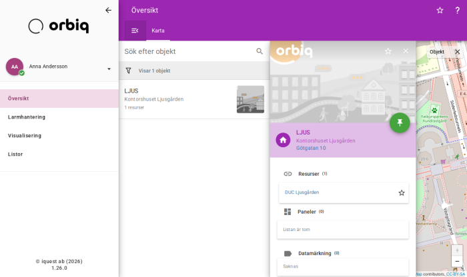
Task: Zoom out on the map
Action: 457,262
